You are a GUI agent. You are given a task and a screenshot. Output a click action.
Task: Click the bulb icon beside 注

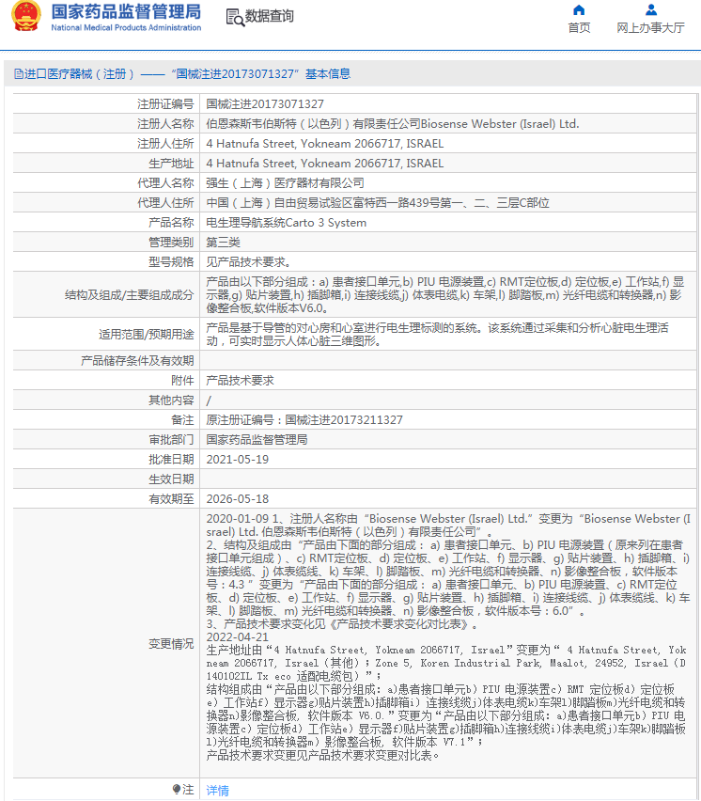coord(176,790)
